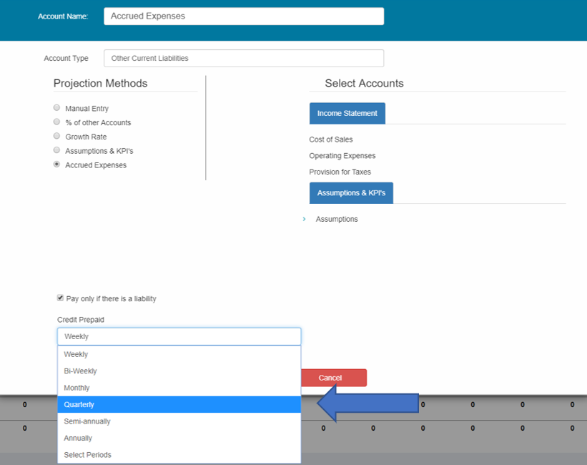Pick Select Periods from the dropdown
The image size is (587, 465).
coord(179,455)
